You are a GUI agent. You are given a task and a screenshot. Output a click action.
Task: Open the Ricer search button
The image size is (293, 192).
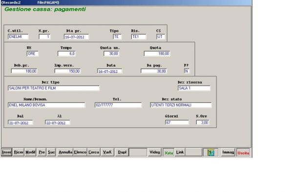[19, 153]
